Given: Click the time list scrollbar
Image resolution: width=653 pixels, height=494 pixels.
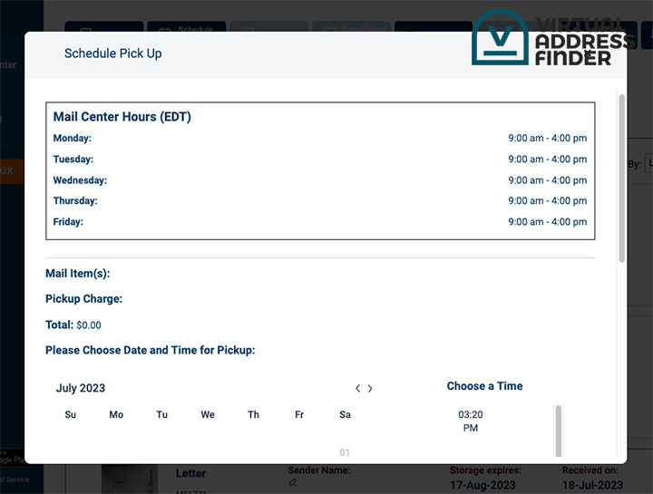Looking at the screenshot, I should pos(559,431).
